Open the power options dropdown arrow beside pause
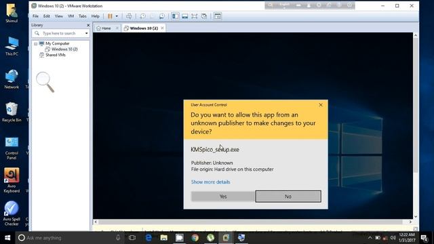 [x=117, y=16]
